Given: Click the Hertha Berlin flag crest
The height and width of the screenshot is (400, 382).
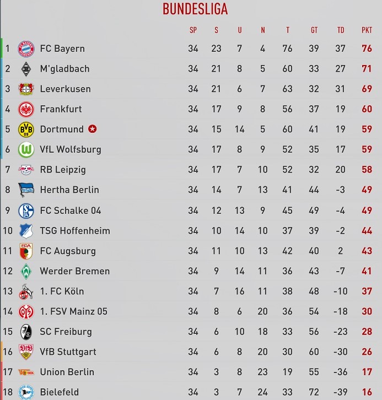Looking at the screenshot, I should [26, 190].
